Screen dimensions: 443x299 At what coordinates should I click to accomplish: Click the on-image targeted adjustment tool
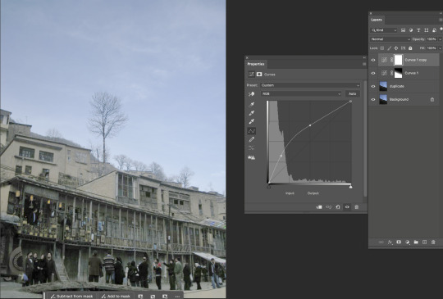pos(251,94)
